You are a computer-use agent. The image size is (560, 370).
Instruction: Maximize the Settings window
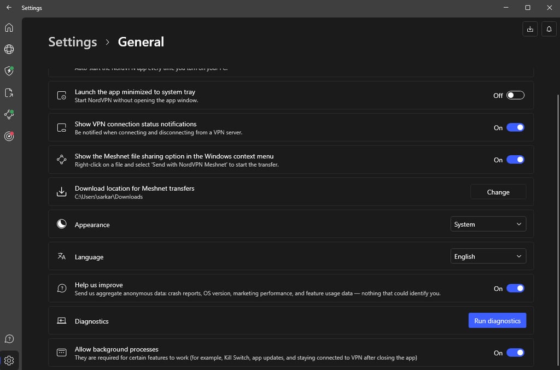click(x=528, y=8)
